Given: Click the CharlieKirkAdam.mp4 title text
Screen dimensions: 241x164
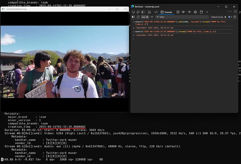Looking at the screenshot, I should point(16,9).
